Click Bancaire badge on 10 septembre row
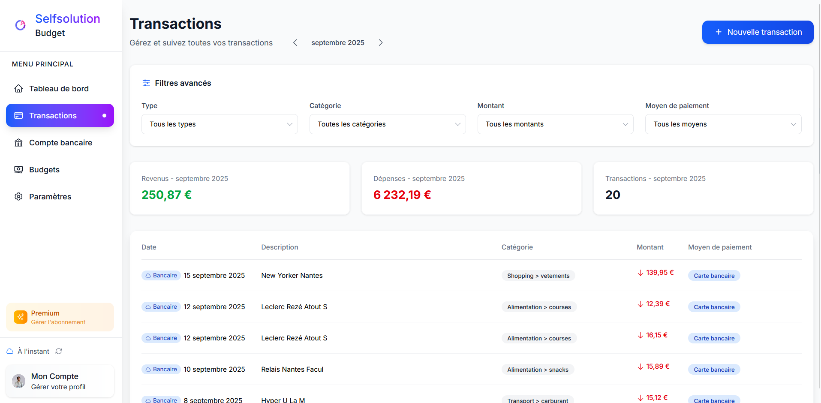The height and width of the screenshot is (403, 821). [x=161, y=369]
